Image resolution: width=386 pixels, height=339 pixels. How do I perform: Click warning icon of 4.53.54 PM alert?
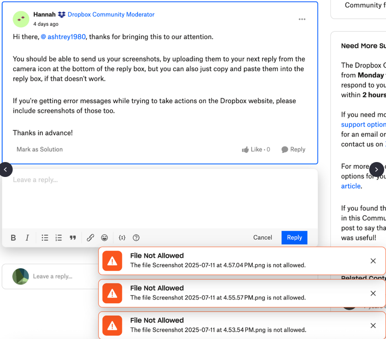(112, 325)
